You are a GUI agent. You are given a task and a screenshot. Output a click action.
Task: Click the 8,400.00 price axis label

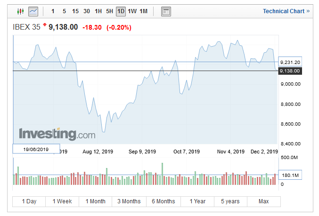[291, 144]
